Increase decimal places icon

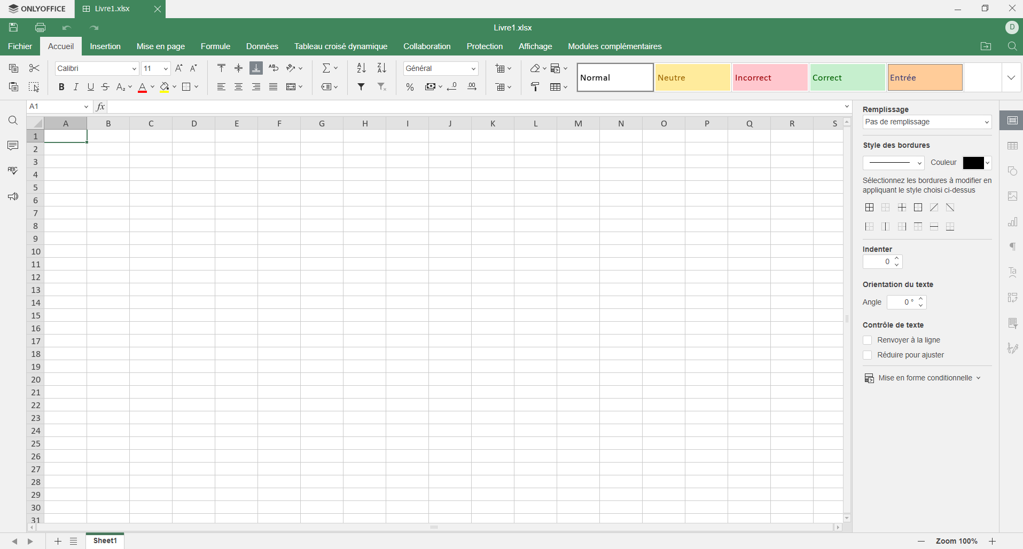(472, 87)
